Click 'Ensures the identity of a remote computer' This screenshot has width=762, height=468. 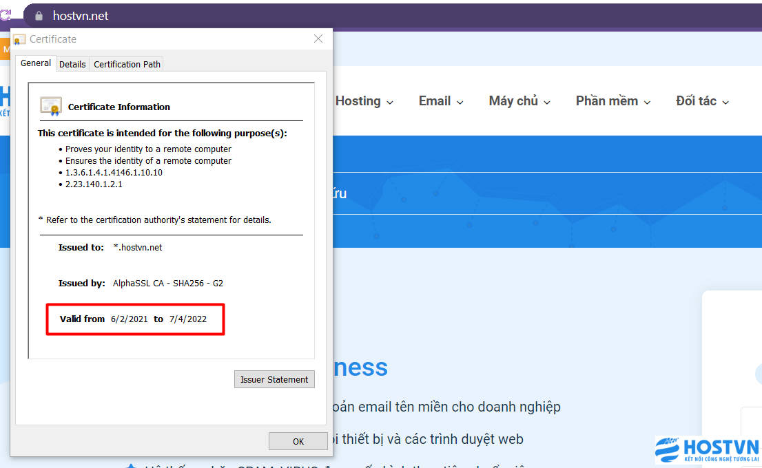click(x=148, y=160)
